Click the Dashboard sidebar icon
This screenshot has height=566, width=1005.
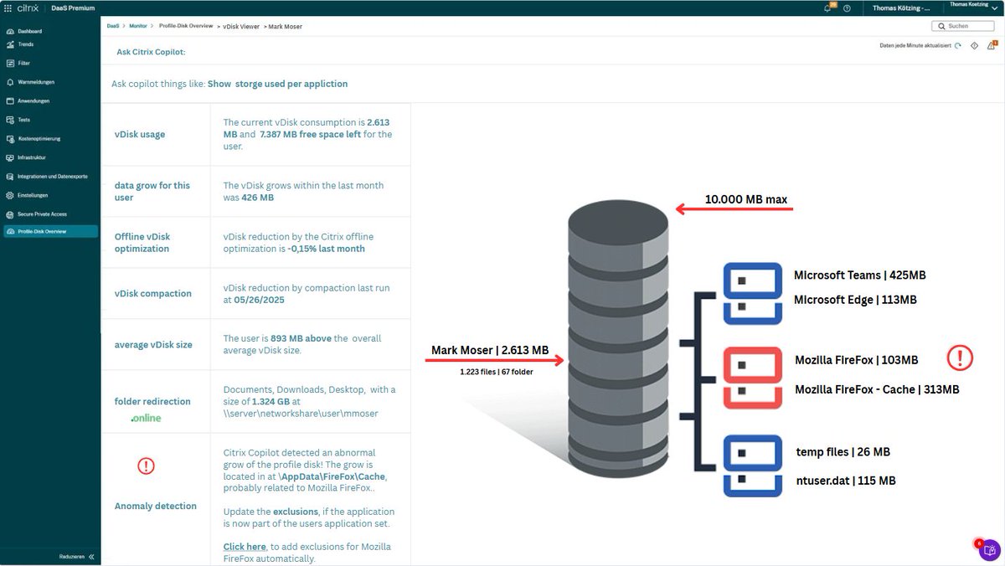point(10,31)
